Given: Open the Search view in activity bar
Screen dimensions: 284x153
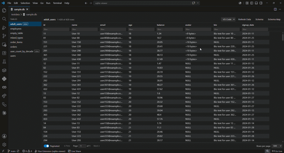Looking at the screenshot, I should [4, 19].
